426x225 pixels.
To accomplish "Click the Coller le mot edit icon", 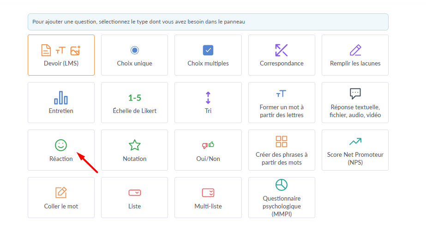I will [61, 193].
